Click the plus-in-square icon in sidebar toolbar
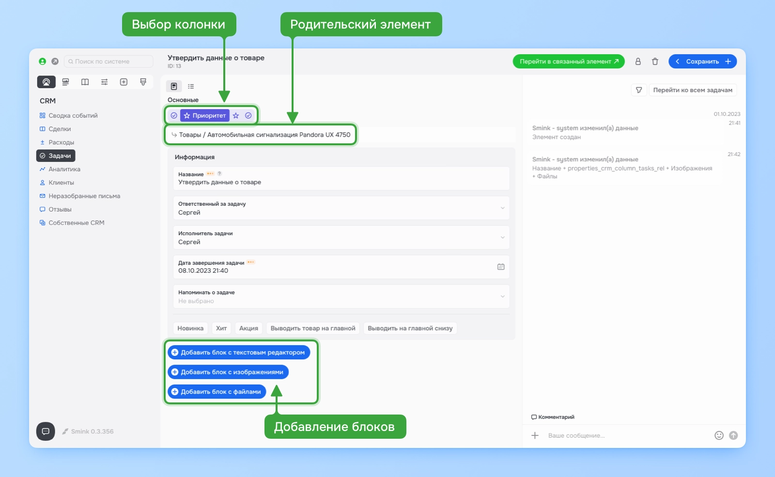Screen dimensions: 775x477 [x=124, y=82]
